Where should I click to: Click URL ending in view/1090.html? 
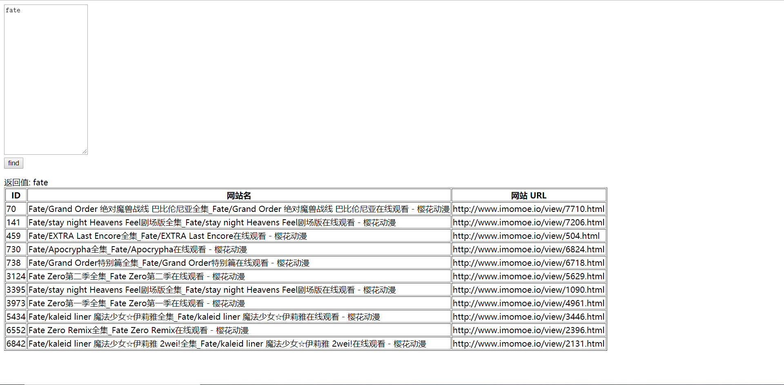(x=529, y=290)
